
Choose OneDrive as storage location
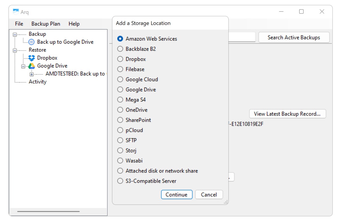click(120, 110)
